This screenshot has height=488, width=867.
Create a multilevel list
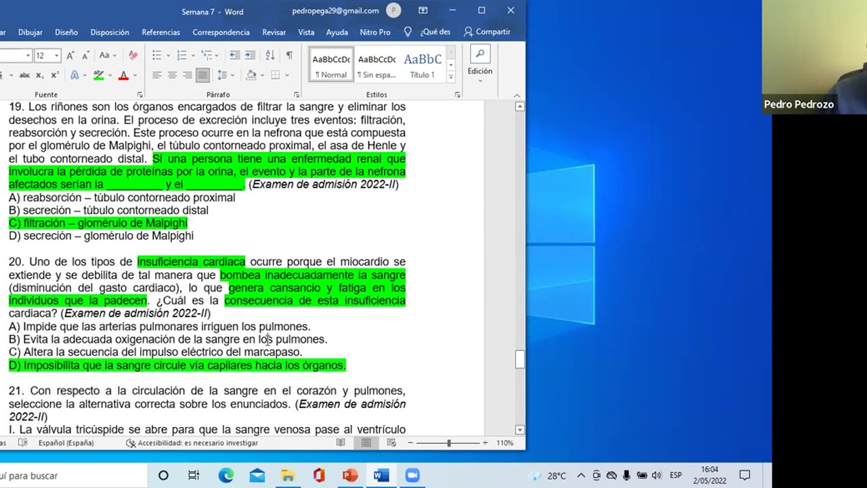[206, 56]
